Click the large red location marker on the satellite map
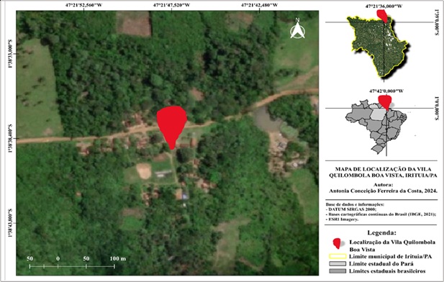 pyautogui.click(x=171, y=127)
